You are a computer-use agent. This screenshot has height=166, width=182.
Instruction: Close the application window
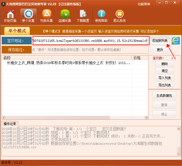(175, 3)
